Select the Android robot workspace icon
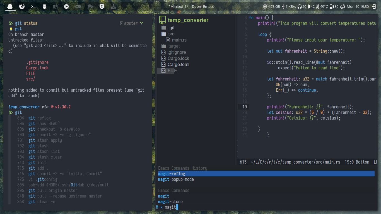This screenshot has width=381, height=214. click(x=44, y=6)
